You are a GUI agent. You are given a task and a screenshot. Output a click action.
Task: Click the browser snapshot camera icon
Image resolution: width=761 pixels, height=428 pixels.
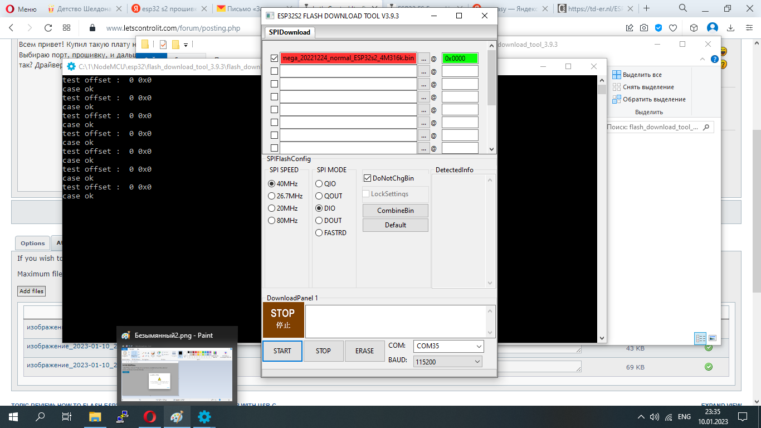[x=644, y=28]
